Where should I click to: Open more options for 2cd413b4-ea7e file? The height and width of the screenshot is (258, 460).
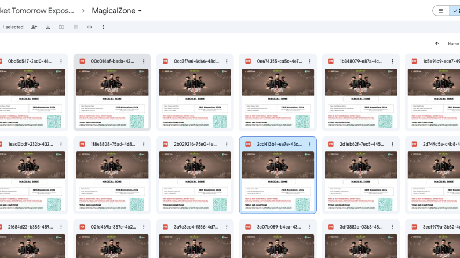(x=310, y=144)
